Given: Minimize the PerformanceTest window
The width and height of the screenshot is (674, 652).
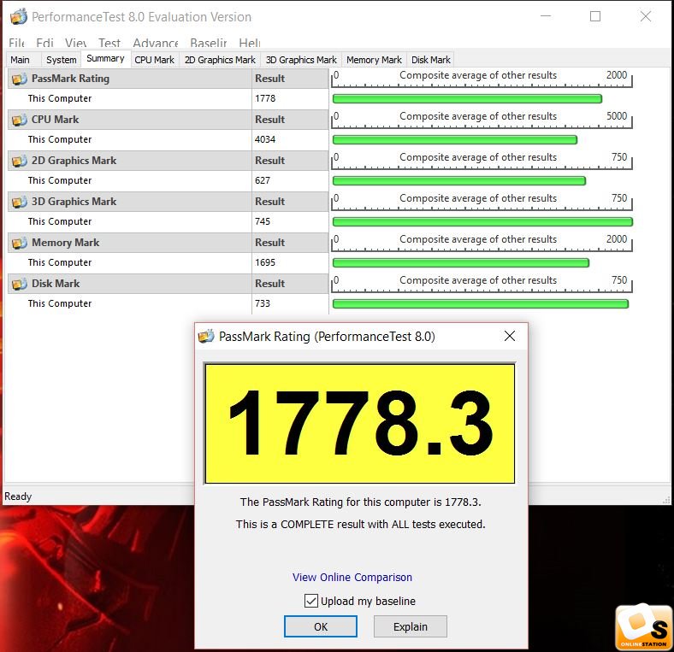Looking at the screenshot, I should 546,16.
